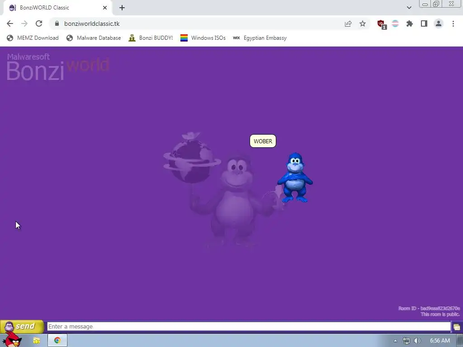The width and height of the screenshot is (463, 347).
Task: Click the Room ID text
Action: click(x=429, y=308)
